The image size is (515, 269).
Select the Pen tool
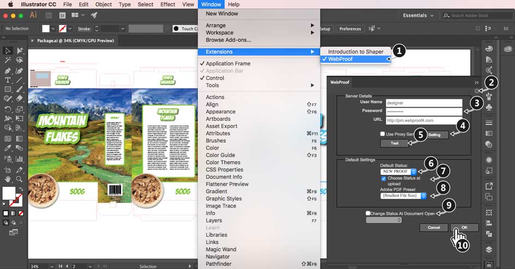[8, 71]
